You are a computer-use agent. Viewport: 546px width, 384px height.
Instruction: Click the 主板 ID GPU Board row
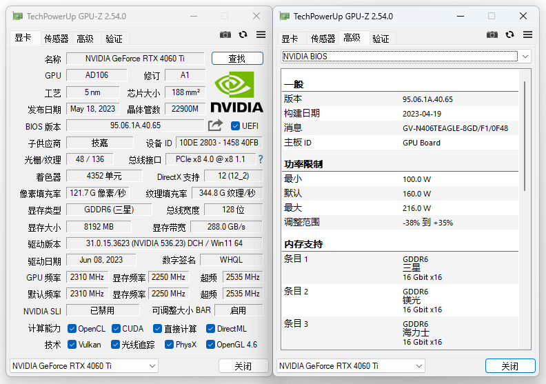[400, 143]
